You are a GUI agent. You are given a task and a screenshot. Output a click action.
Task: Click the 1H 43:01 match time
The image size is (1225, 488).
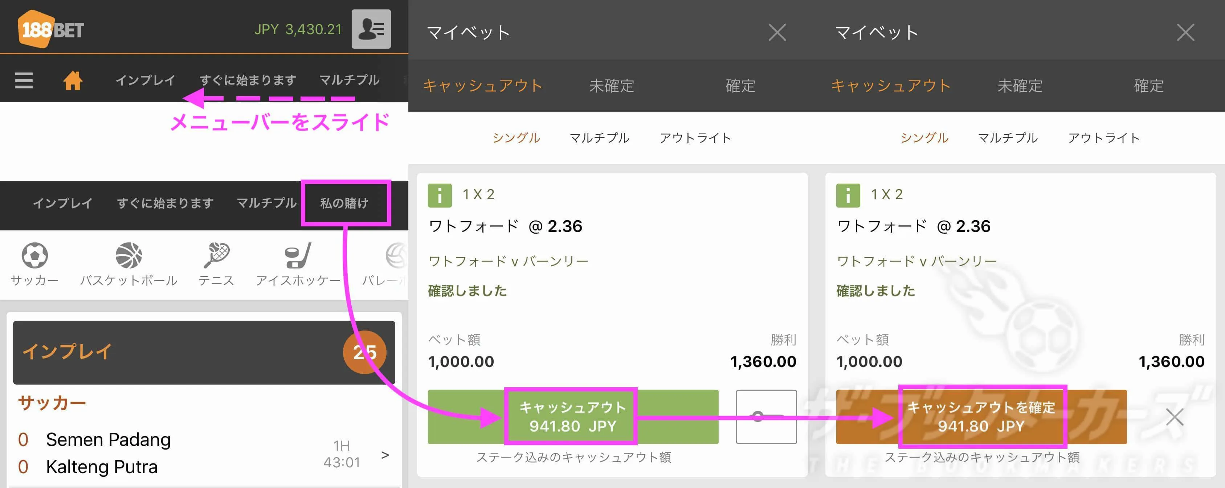click(342, 454)
